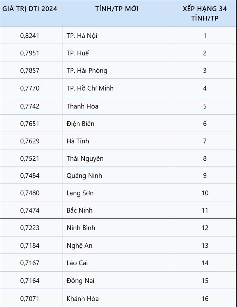The width and height of the screenshot is (237, 307).
Task: Click the "TỈNH/TP MỚI" column header
Action: [117, 9]
